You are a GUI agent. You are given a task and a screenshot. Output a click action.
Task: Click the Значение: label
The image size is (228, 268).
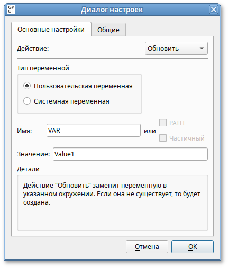click(x=33, y=154)
